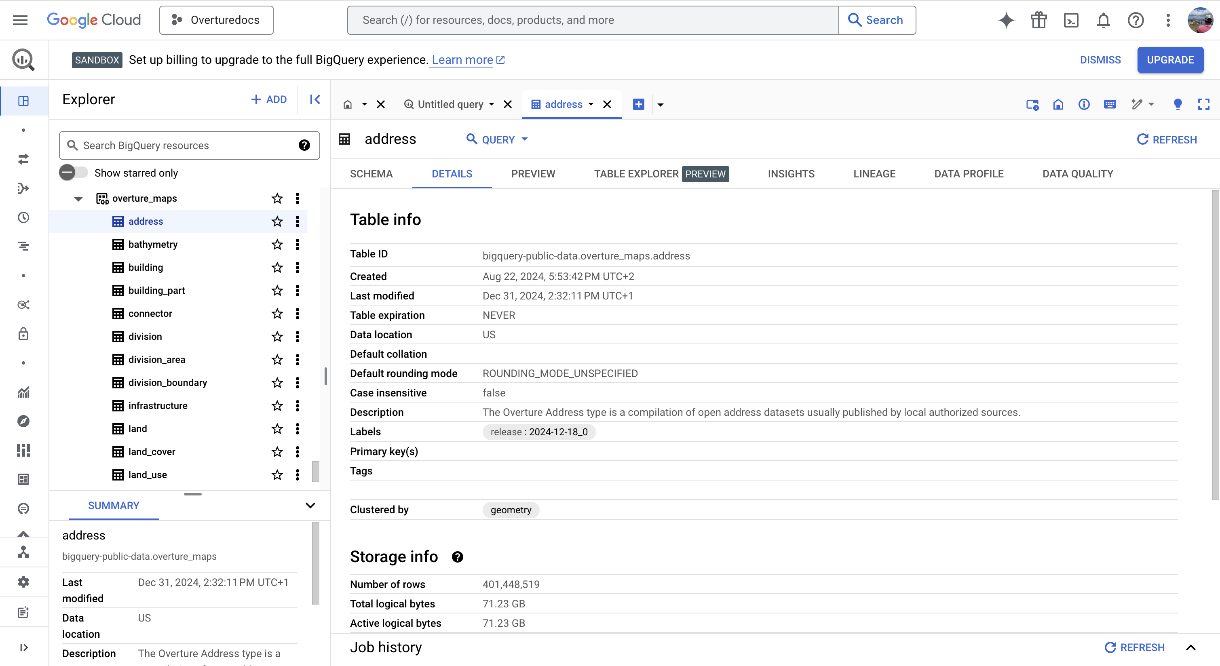Star the address table
Viewport: 1220px width, 666px height.
(x=277, y=221)
